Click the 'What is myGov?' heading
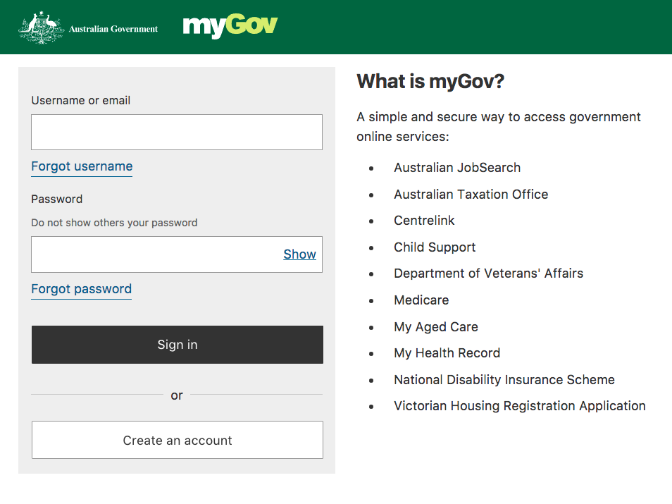Image resolution: width=672 pixels, height=504 pixels. 430,82
